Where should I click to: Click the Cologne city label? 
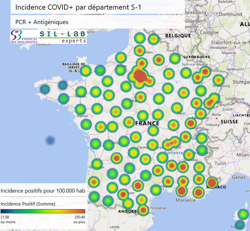(209, 32)
